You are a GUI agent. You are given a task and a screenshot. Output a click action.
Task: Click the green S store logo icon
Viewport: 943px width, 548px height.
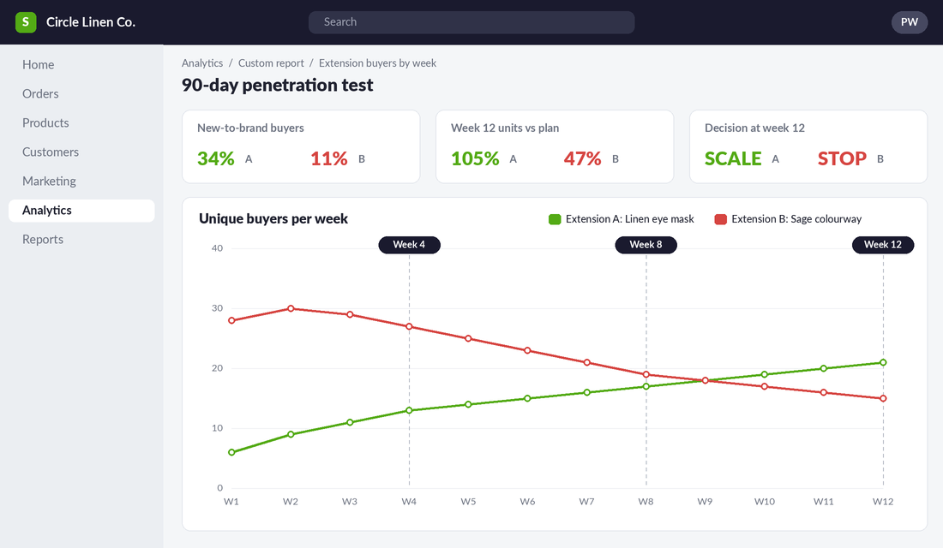point(25,22)
